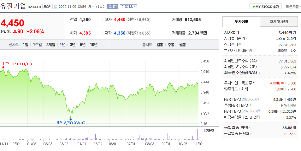This screenshot has width=301, height=151.
Task: Switch to the 투자정보 tab
Action: click(241, 22)
